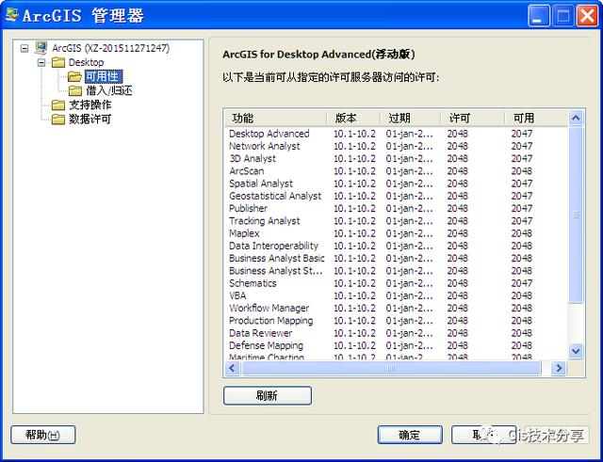Click the ArcGIS computer icon in tree
Image resolution: width=603 pixels, height=462 pixels.
(x=41, y=48)
